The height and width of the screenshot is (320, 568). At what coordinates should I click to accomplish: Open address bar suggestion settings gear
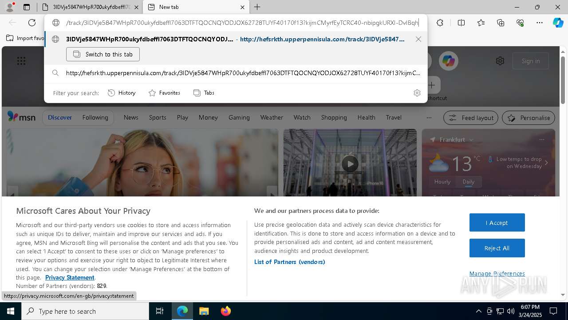tap(417, 93)
